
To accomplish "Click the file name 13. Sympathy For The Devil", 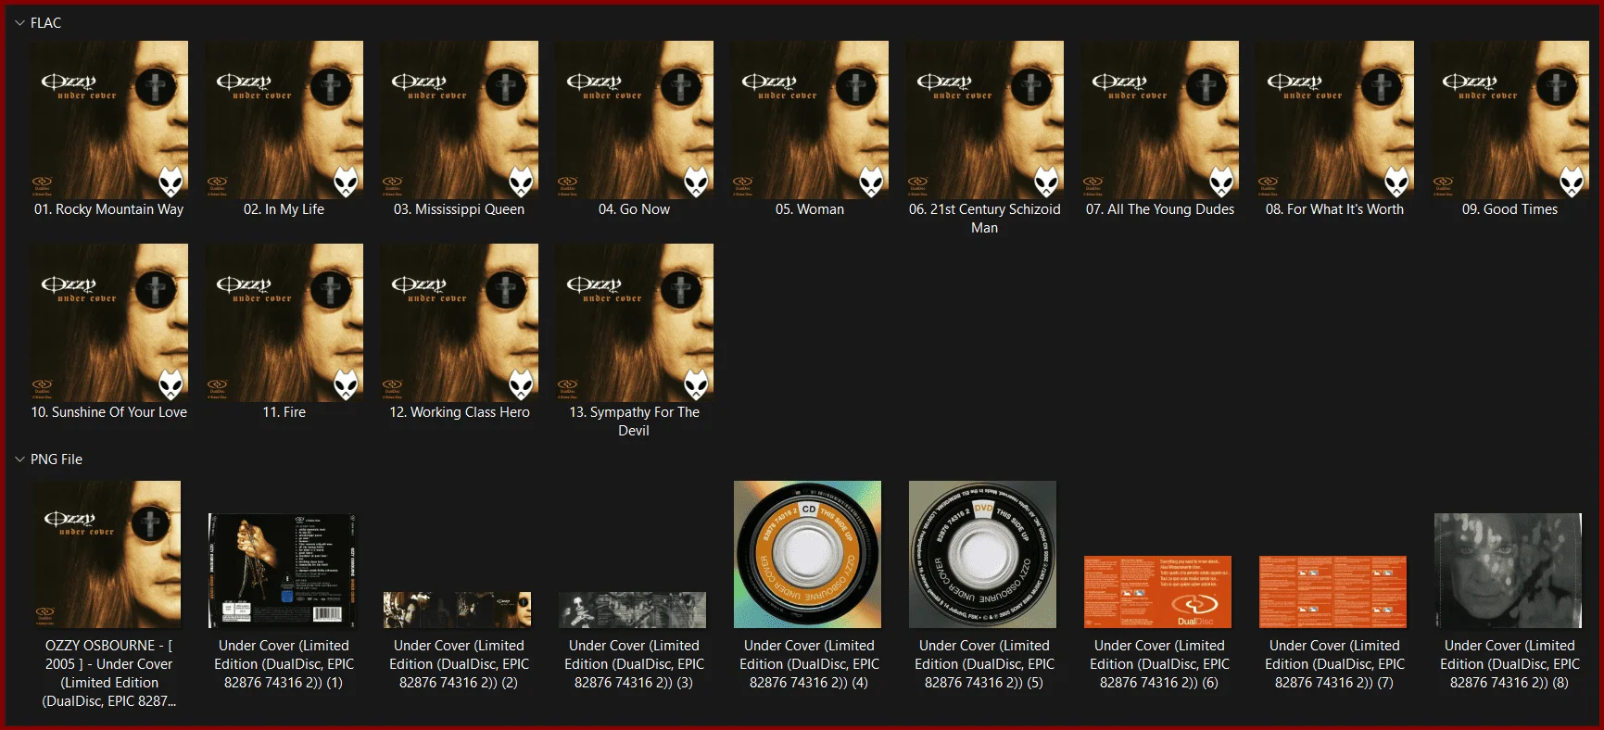I will [635, 422].
